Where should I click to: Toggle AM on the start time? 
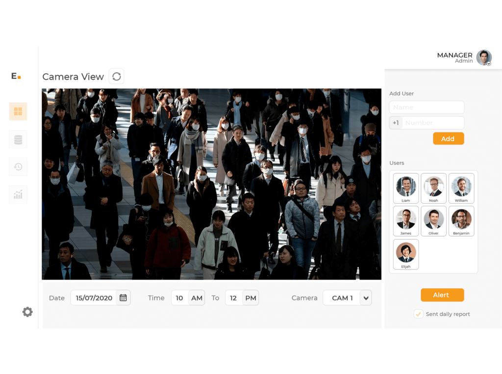coord(197,297)
